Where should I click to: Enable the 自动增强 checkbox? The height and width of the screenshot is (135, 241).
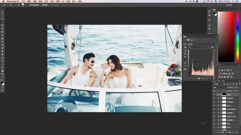[x=41, y=5]
